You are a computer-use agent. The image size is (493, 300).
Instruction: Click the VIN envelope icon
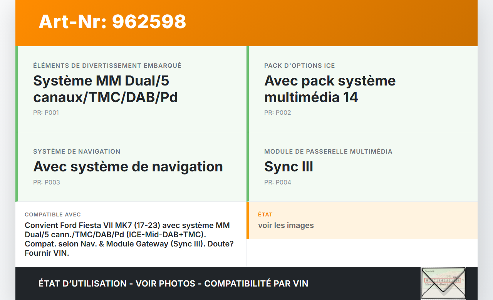point(443,283)
